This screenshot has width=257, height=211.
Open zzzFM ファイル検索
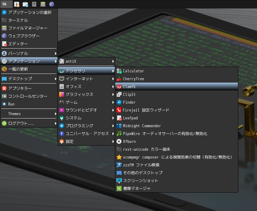[x=177, y=165]
